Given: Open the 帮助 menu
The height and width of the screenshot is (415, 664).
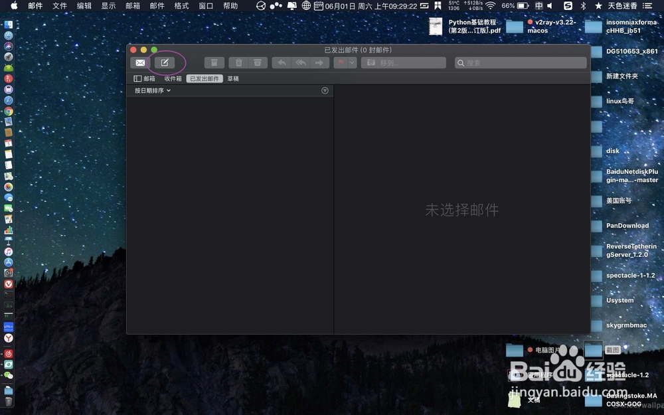Looking at the screenshot, I should 230,5.
